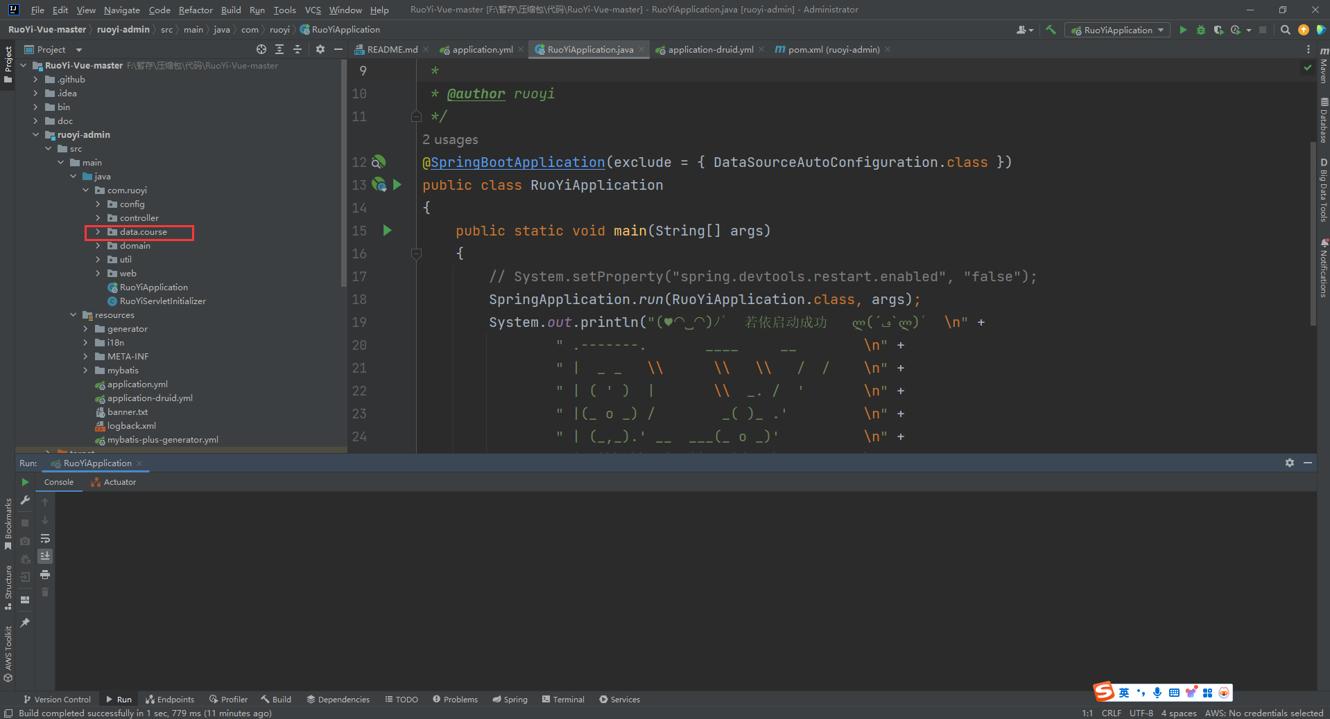Toggle soft-wrap in the console toolbar
This screenshot has width=1330, height=719.
(x=45, y=538)
